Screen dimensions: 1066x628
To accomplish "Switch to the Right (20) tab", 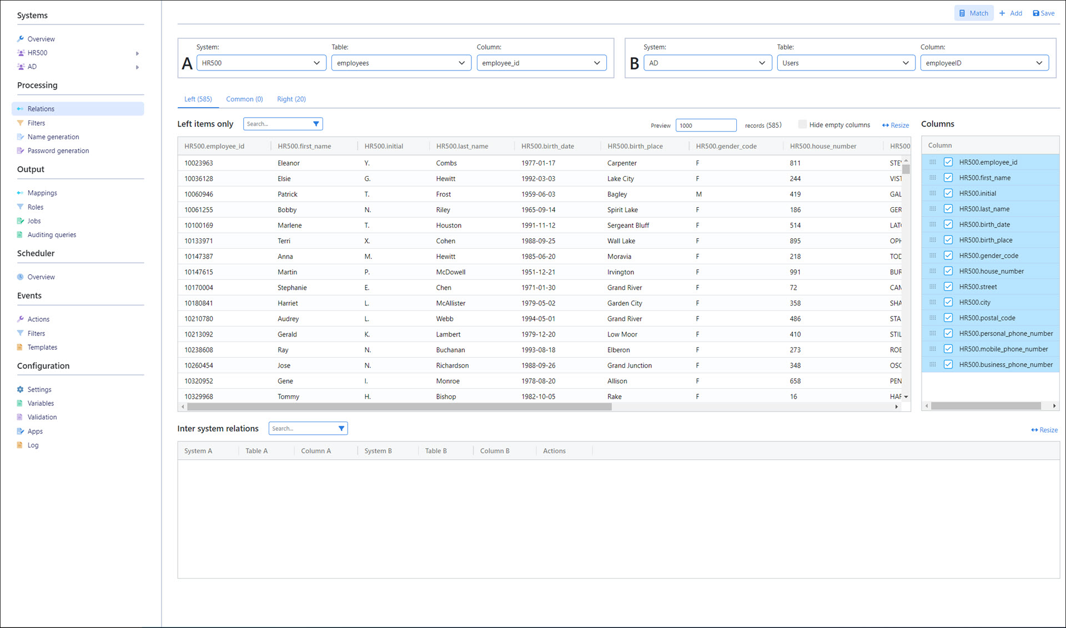I will [x=291, y=99].
